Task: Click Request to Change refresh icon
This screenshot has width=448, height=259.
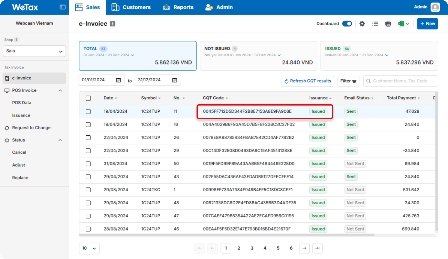Action: click(7, 128)
